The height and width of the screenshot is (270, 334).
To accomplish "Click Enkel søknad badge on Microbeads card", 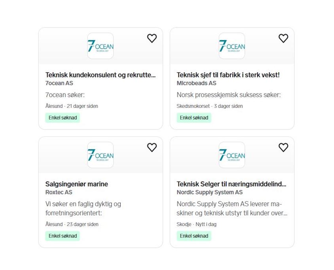I will tap(194, 118).
